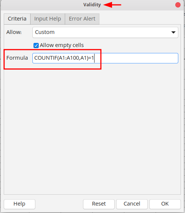This screenshot has height=213, width=185.
Task: Confirm validity rule with OK
Action: pyautogui.click(x=165, y=204)
